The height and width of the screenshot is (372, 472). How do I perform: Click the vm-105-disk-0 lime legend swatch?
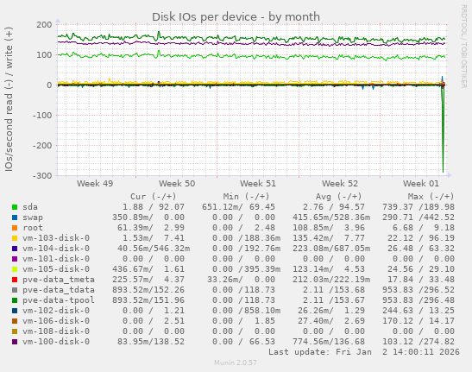click(15, 269)
